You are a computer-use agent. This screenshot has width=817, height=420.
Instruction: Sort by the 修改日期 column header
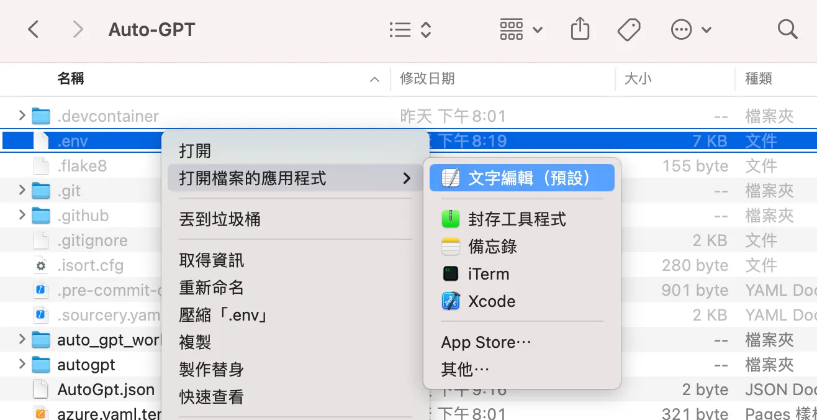(427, 79)
